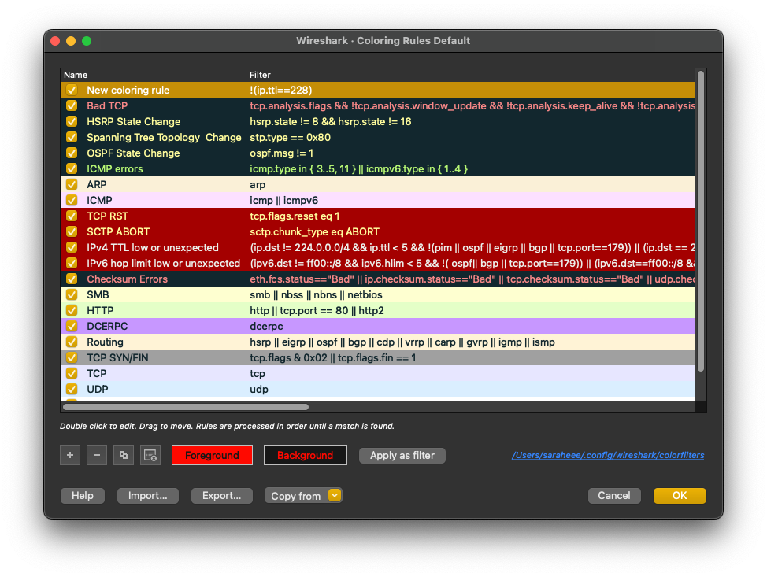
Task: Disable the ARP rule checkbox
Action: 72,184
